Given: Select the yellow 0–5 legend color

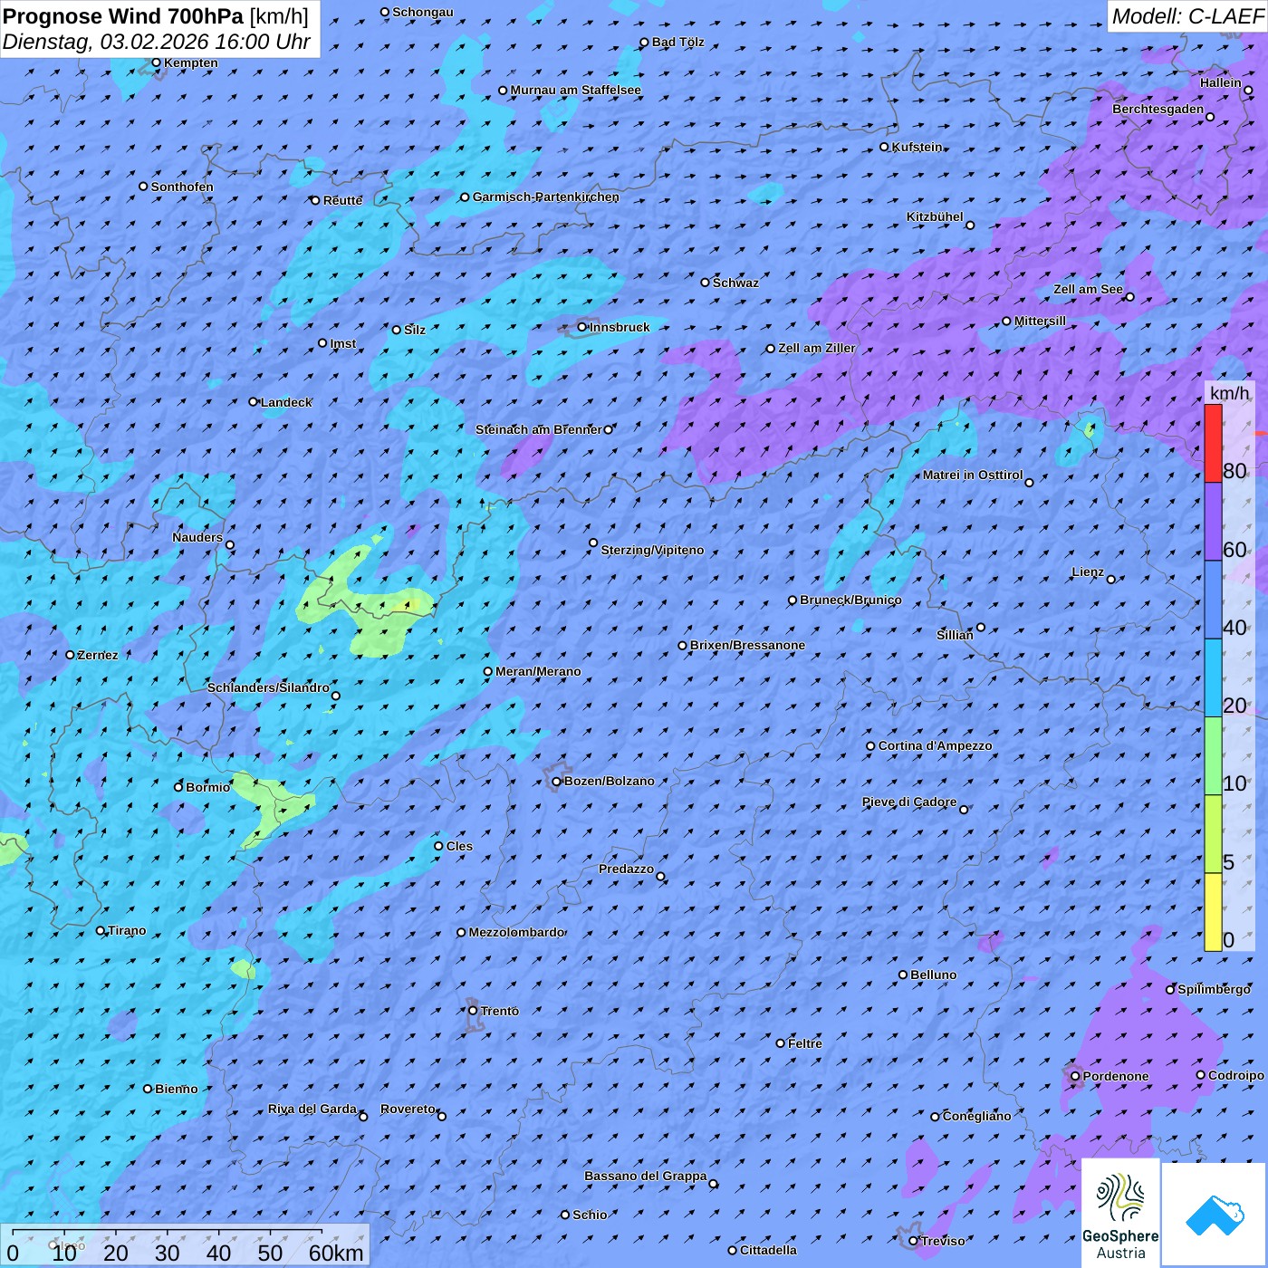Looking at the screenshot, I should (x=1213, y=912).
